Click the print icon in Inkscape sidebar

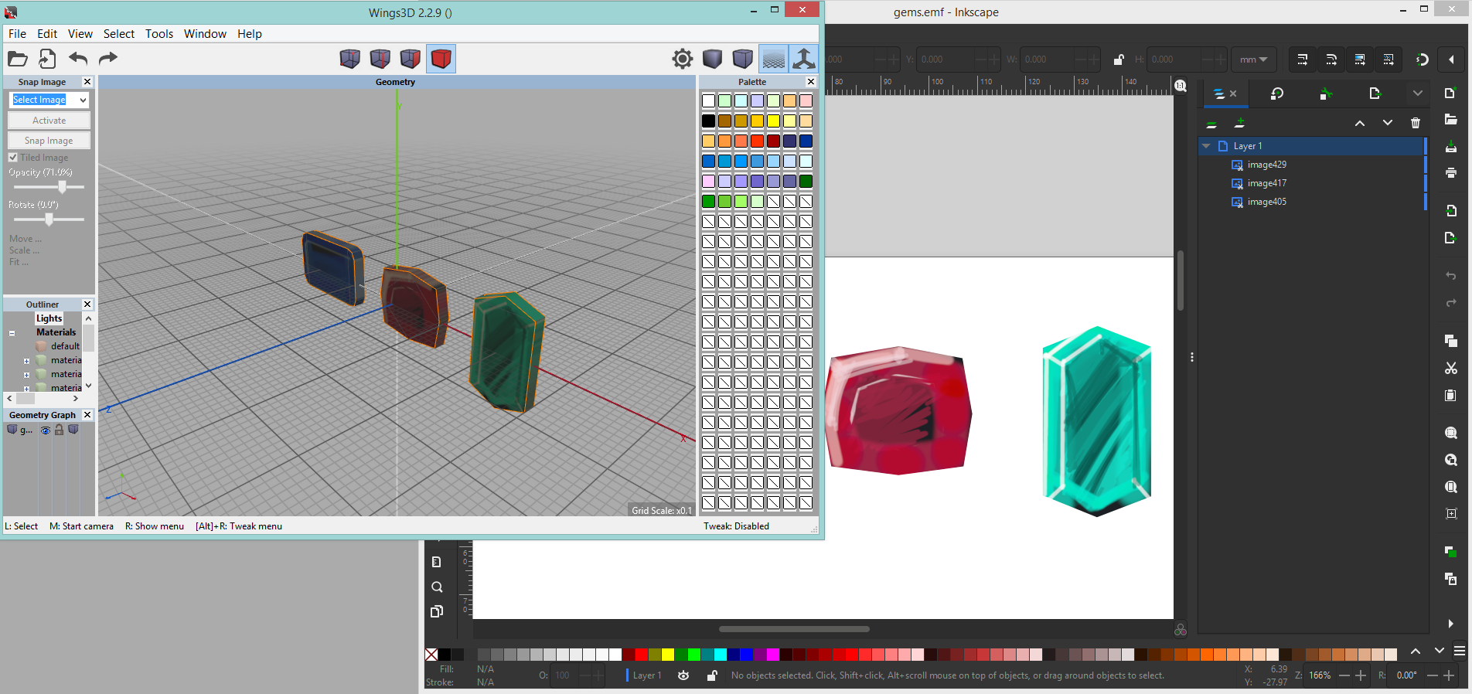click(1450, 172)
